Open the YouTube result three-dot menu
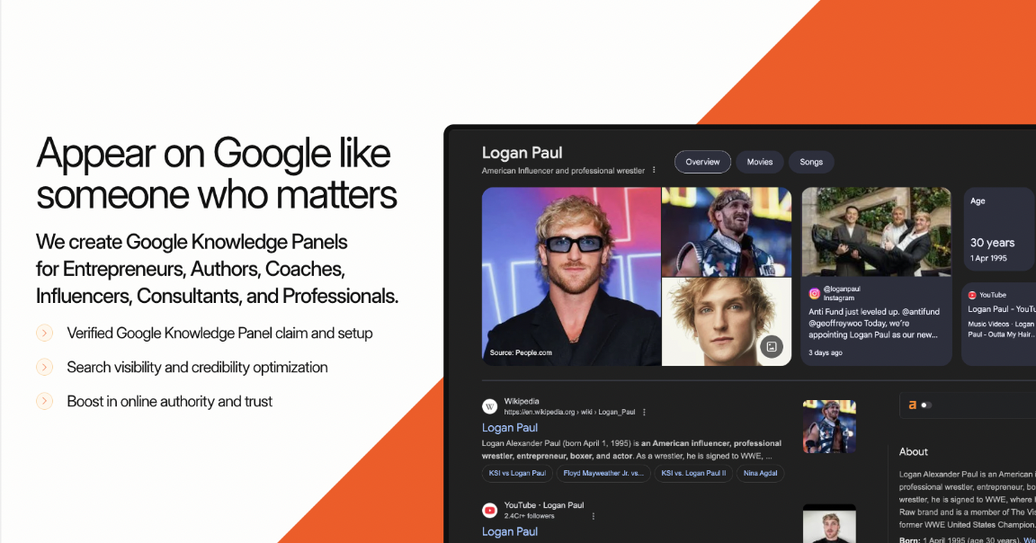The height and width of the screenshot is (543, 1036). pyautogui.click(x=594, y=516)
